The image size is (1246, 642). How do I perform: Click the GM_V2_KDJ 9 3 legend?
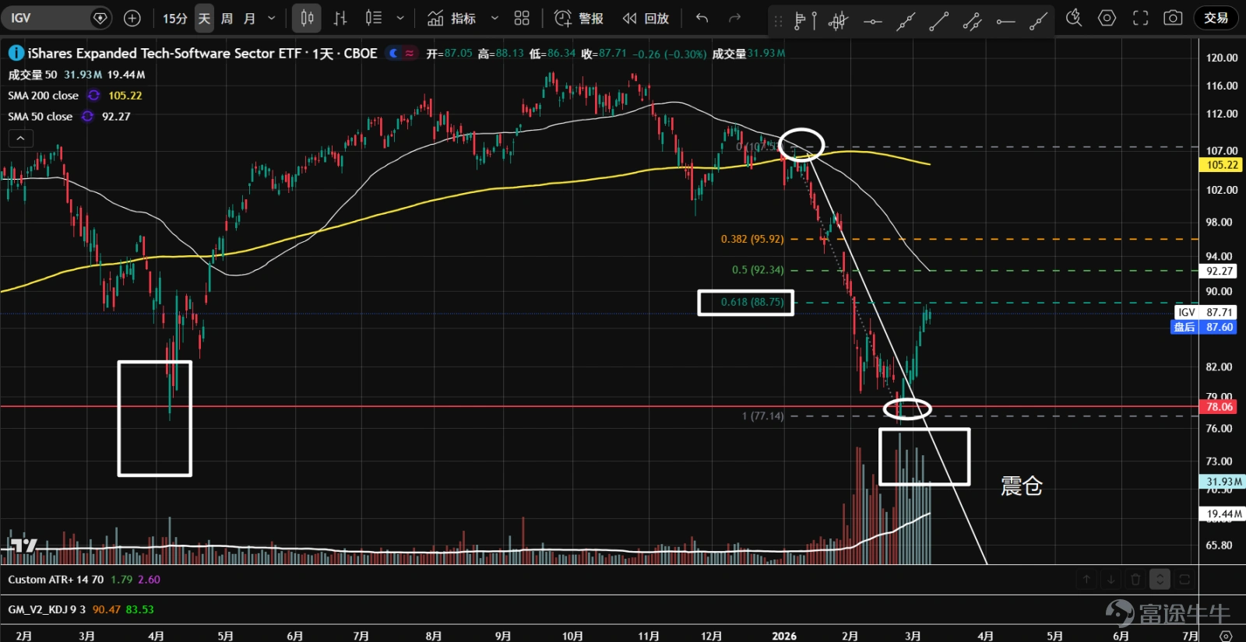47,609
